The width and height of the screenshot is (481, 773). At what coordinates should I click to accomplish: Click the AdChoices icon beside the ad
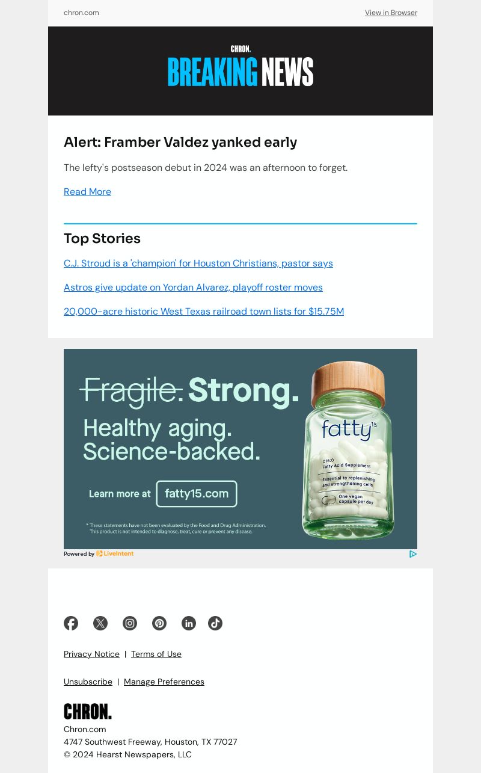tap(413, 554)
